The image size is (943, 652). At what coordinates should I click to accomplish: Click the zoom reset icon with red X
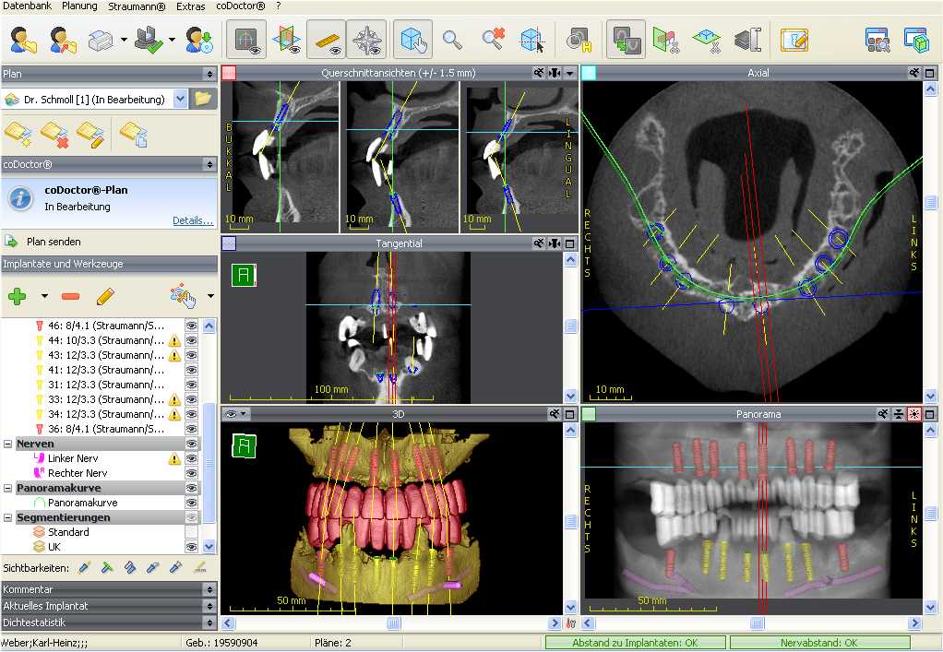(493, 40)
